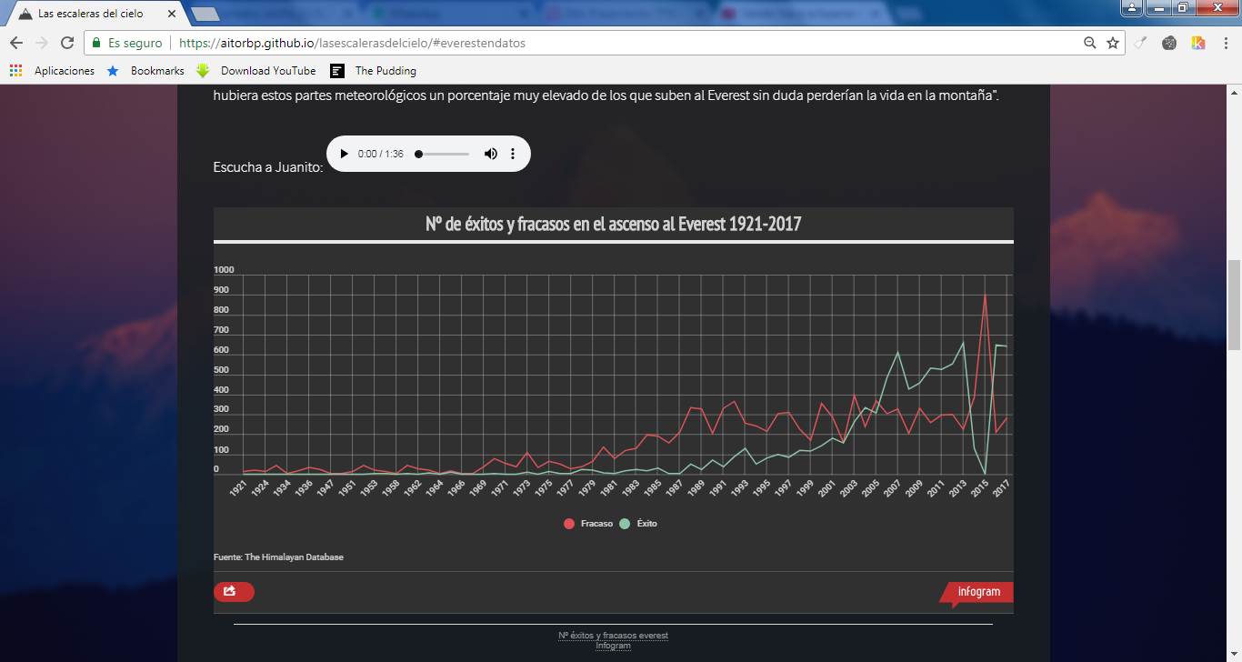Screen dimensions: 1242x662
Task: Click the Fracaso peak at 2015
Action: (x=984, y=295)
